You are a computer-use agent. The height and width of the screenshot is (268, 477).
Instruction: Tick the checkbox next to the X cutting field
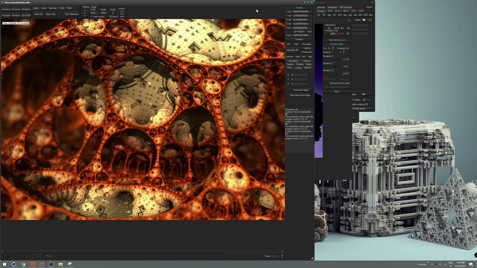tap(310, 75)
